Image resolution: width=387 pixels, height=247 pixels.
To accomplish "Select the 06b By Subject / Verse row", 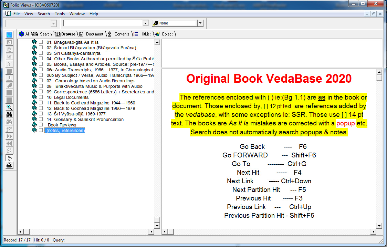I will coord(100,75).
